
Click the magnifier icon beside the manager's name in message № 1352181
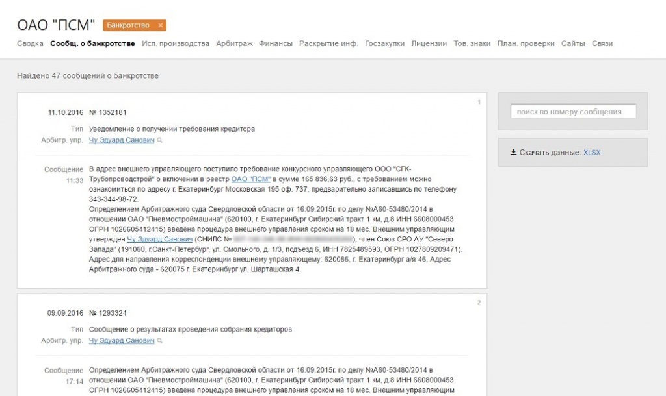tap(159, 140)
